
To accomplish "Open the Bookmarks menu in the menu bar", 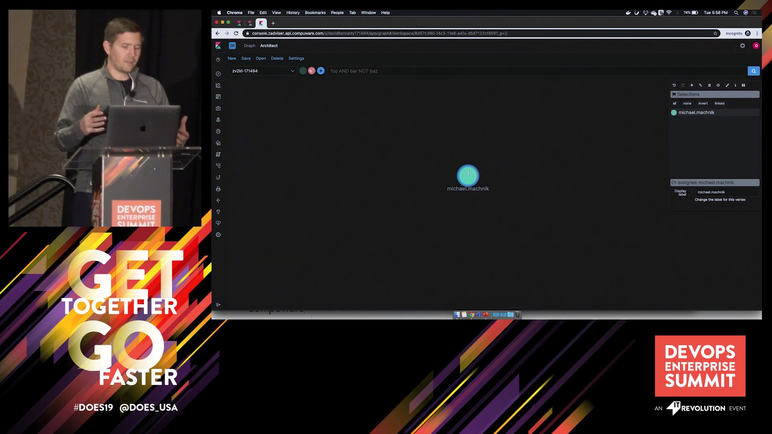I will [315, 13].
